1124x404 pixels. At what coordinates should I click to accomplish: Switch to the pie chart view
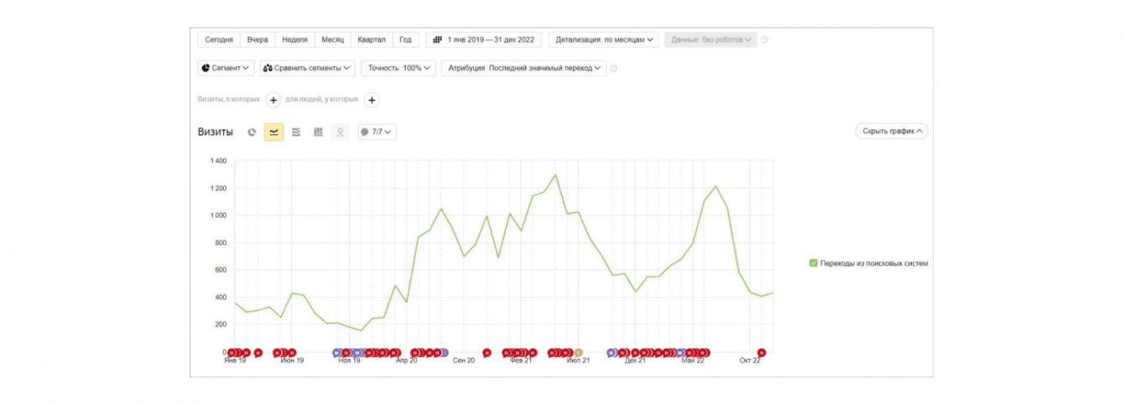[x=252, y=132]
